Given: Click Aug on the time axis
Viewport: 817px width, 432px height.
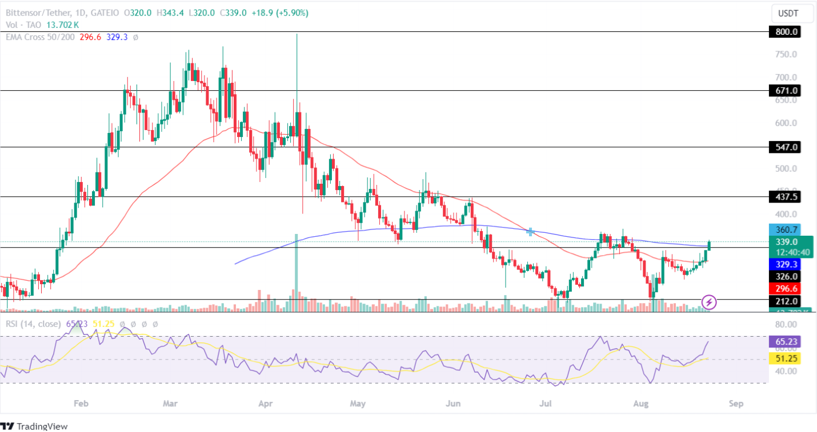Looking at the screenshot, I should pos(642,404).
